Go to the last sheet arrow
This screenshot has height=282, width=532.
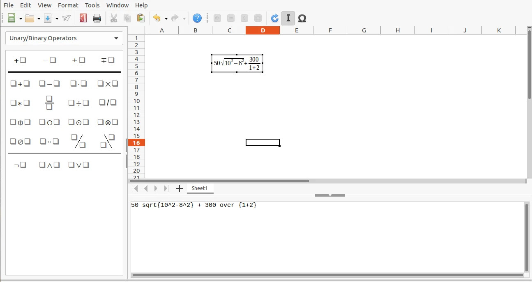[166, 188]
